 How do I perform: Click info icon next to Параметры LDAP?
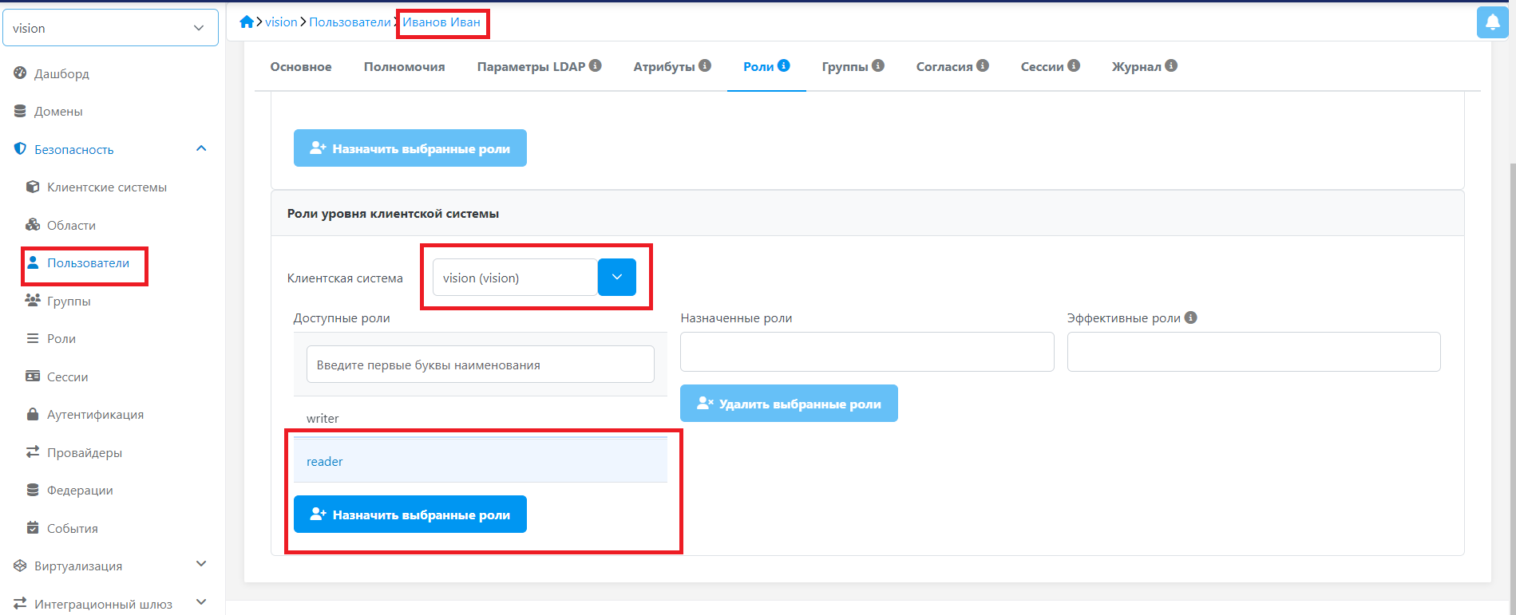tap(596, 66)
